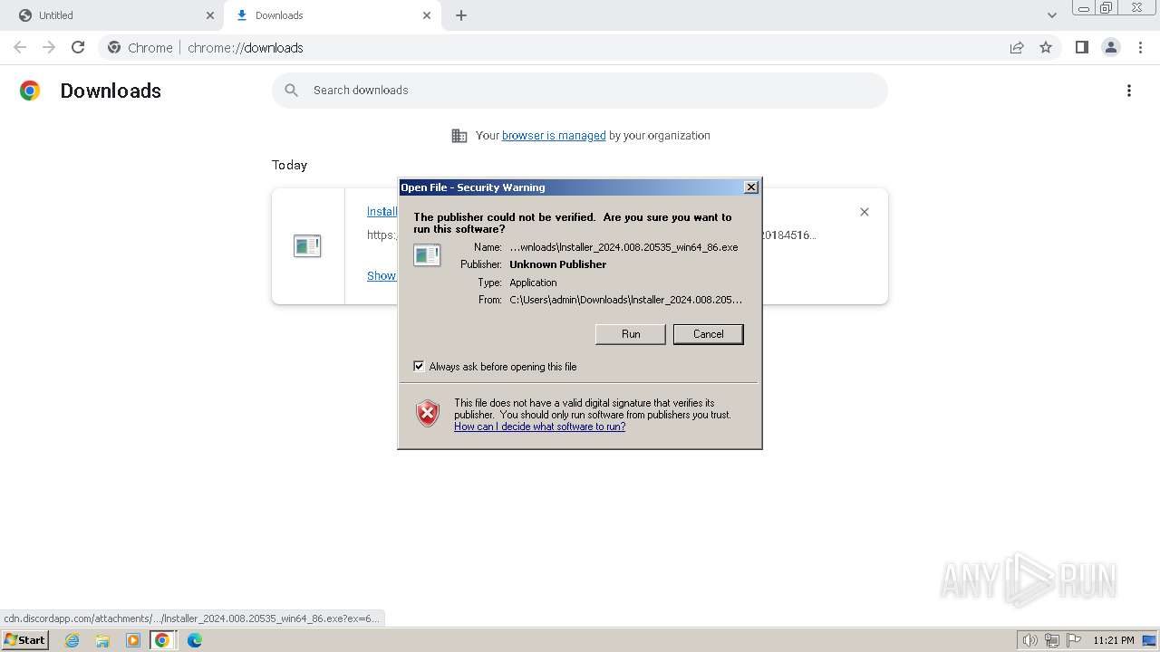
Task: Go forward with the forward arrow
Action: [x=49, y=47]
